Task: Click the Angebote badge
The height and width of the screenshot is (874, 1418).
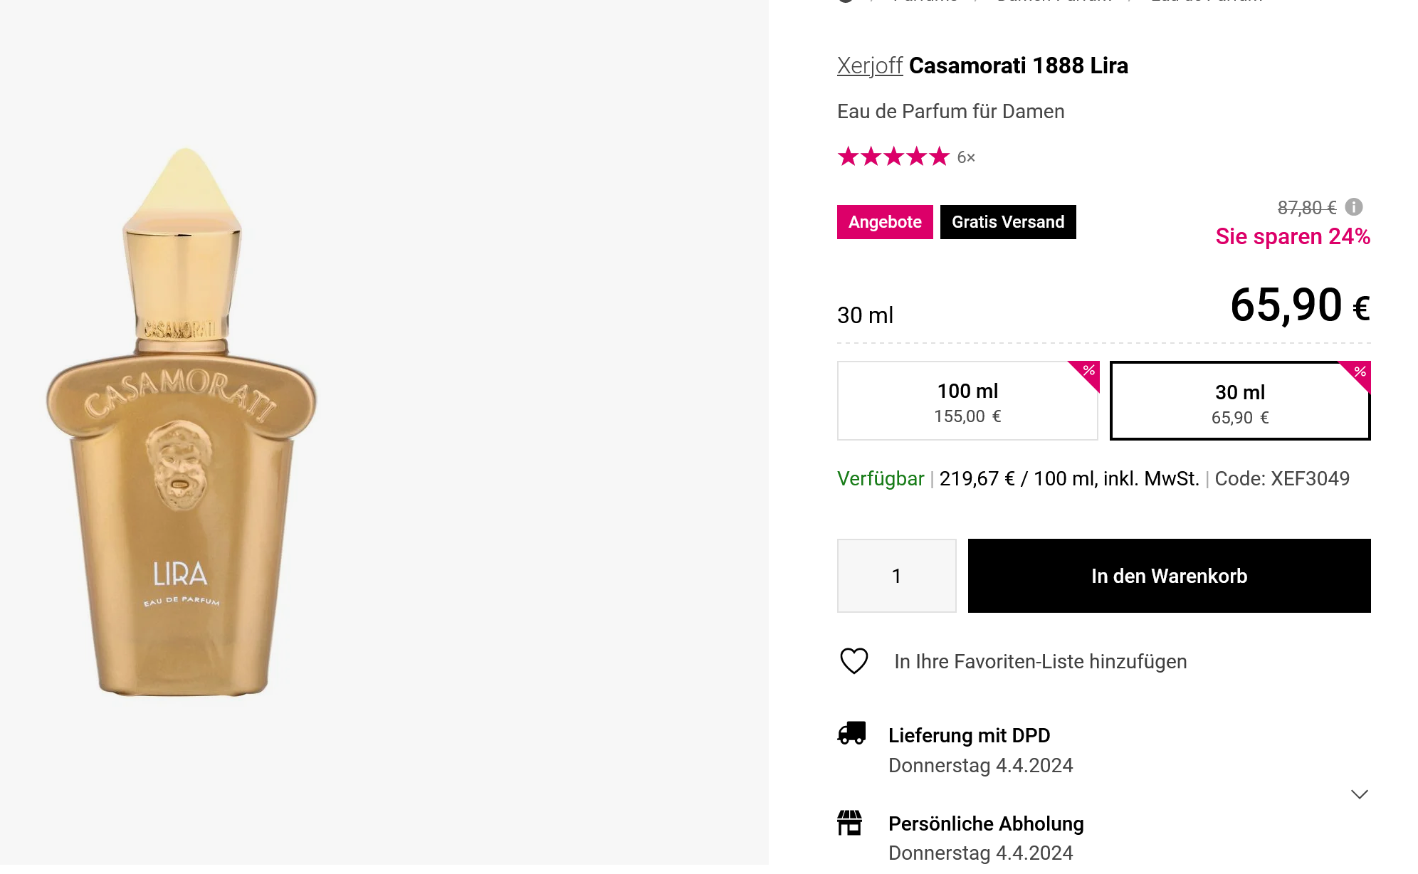Action: click(885, 222)
